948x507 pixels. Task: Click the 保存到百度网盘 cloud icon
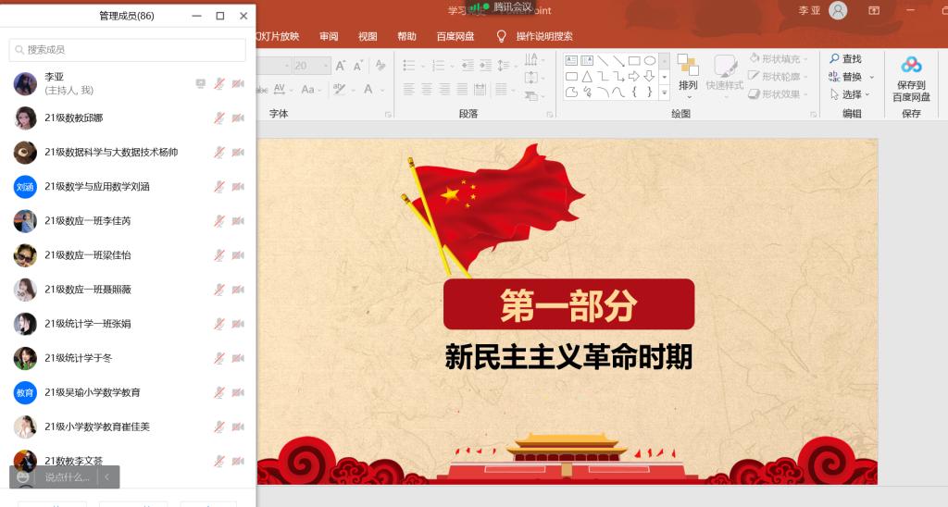click(x=911, y=65)
